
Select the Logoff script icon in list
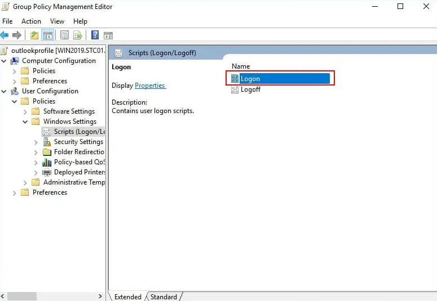(x=235, y=89)
